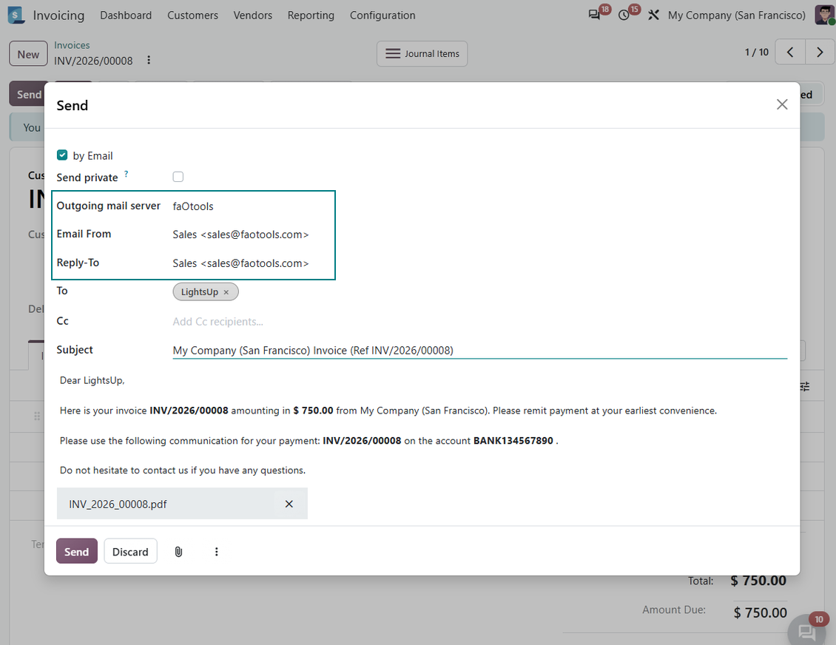Open the activities clock icon
Viewport: 836px width, 645px height.
coord(624,15)
